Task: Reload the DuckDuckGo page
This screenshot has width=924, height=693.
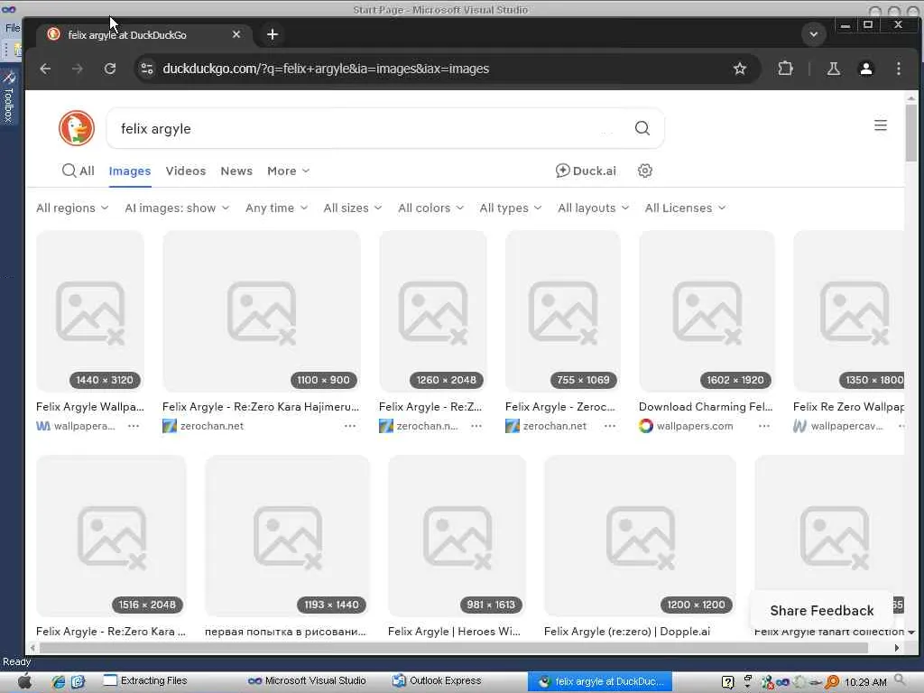Action: click(109, 69)
